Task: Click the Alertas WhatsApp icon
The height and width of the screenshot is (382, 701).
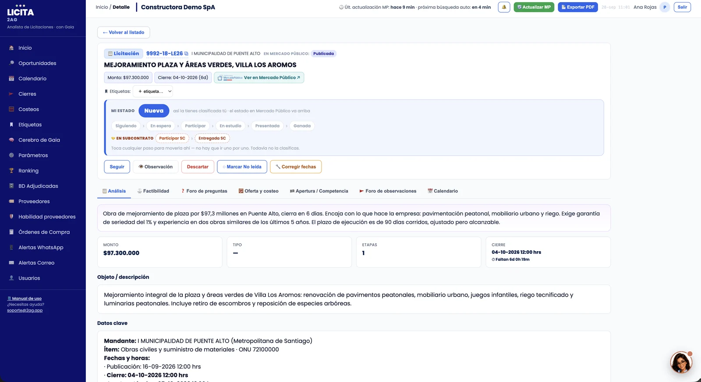Action: pos(11,247)
